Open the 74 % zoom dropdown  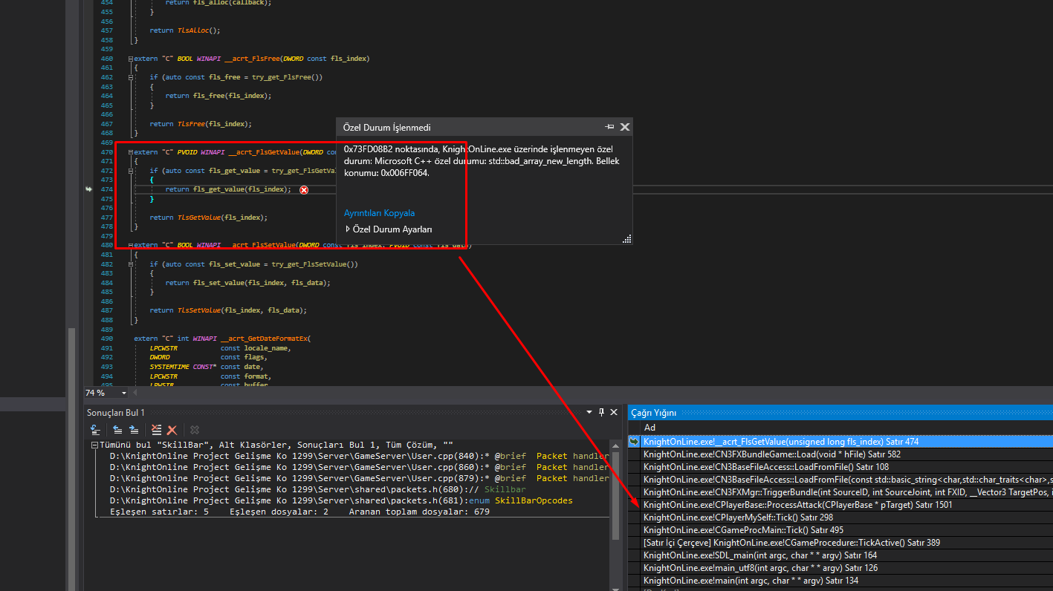tap(124, 393)
